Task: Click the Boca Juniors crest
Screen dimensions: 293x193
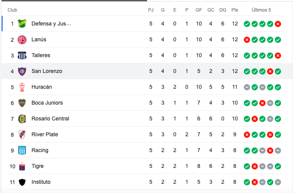Action: click(22, 103)
